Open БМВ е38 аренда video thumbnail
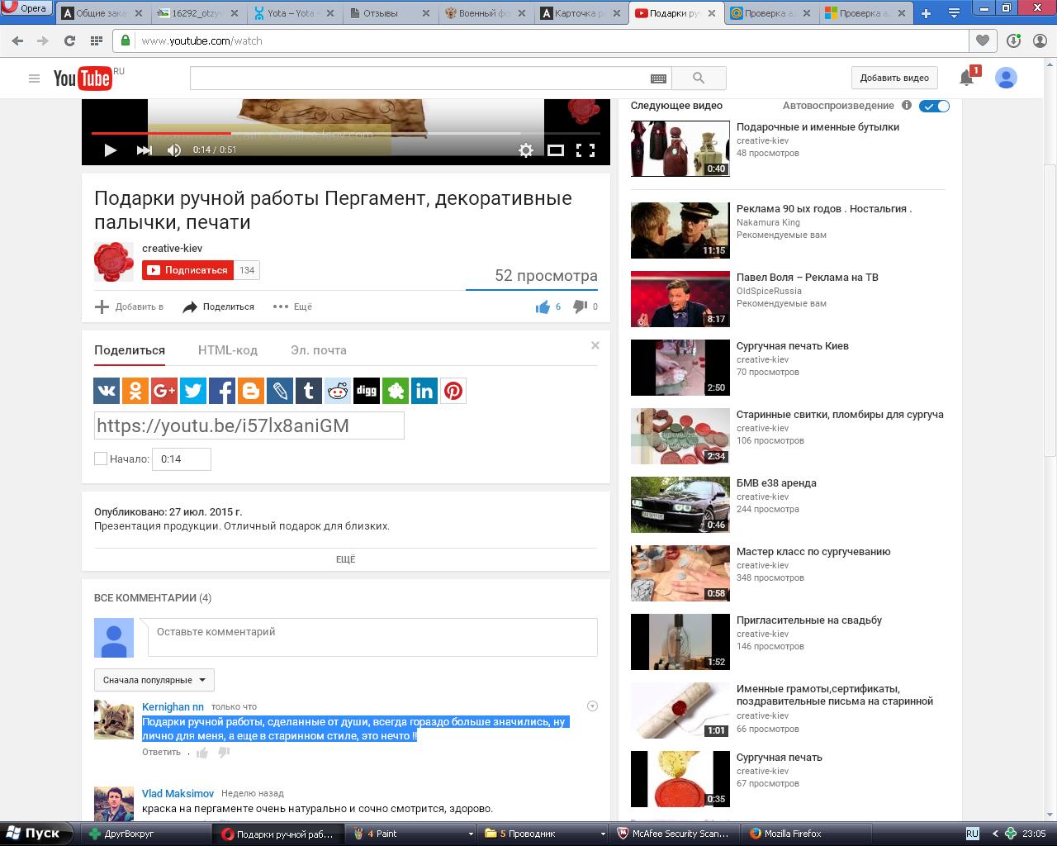Screen dimensions: 1057x846 [680, 505]
